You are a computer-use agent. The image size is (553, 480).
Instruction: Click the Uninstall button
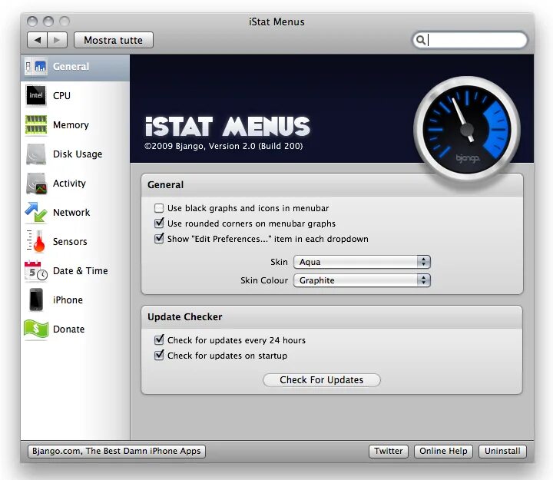click(502, 451)
